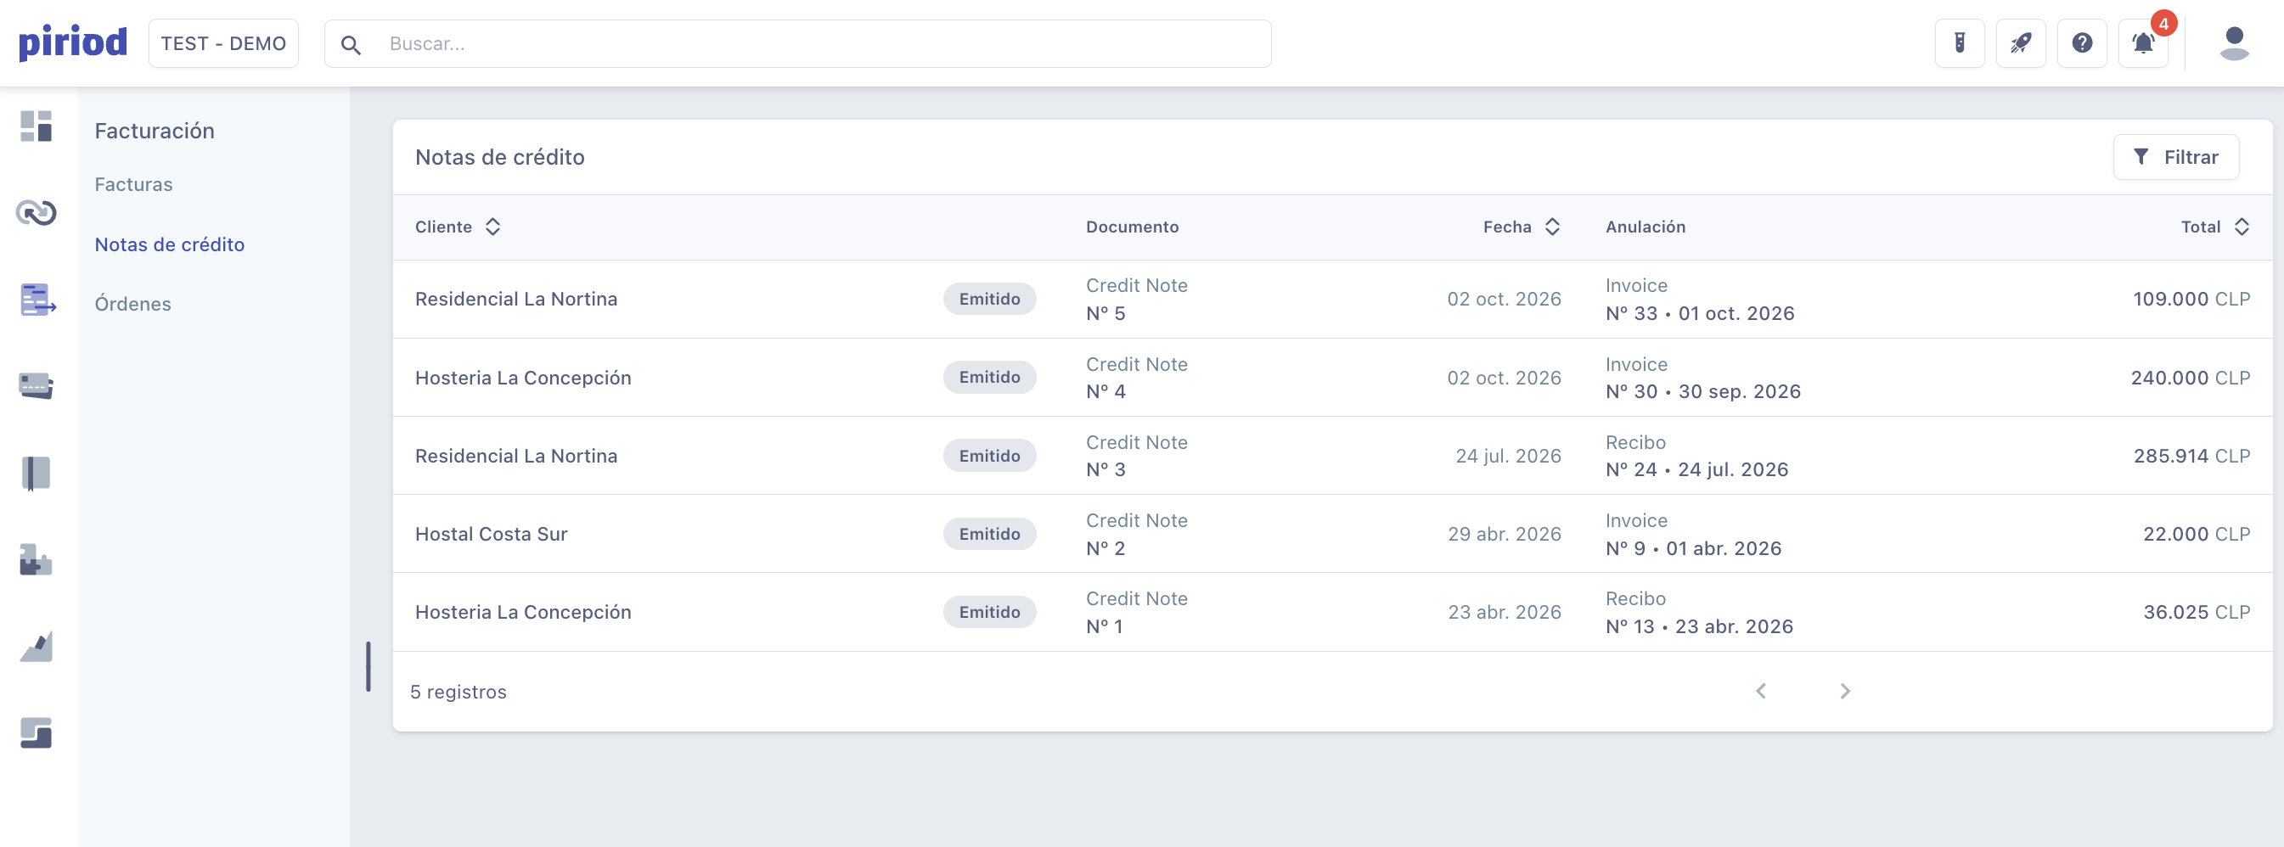Click the 285.914 CLP total

click(2191, 456)
